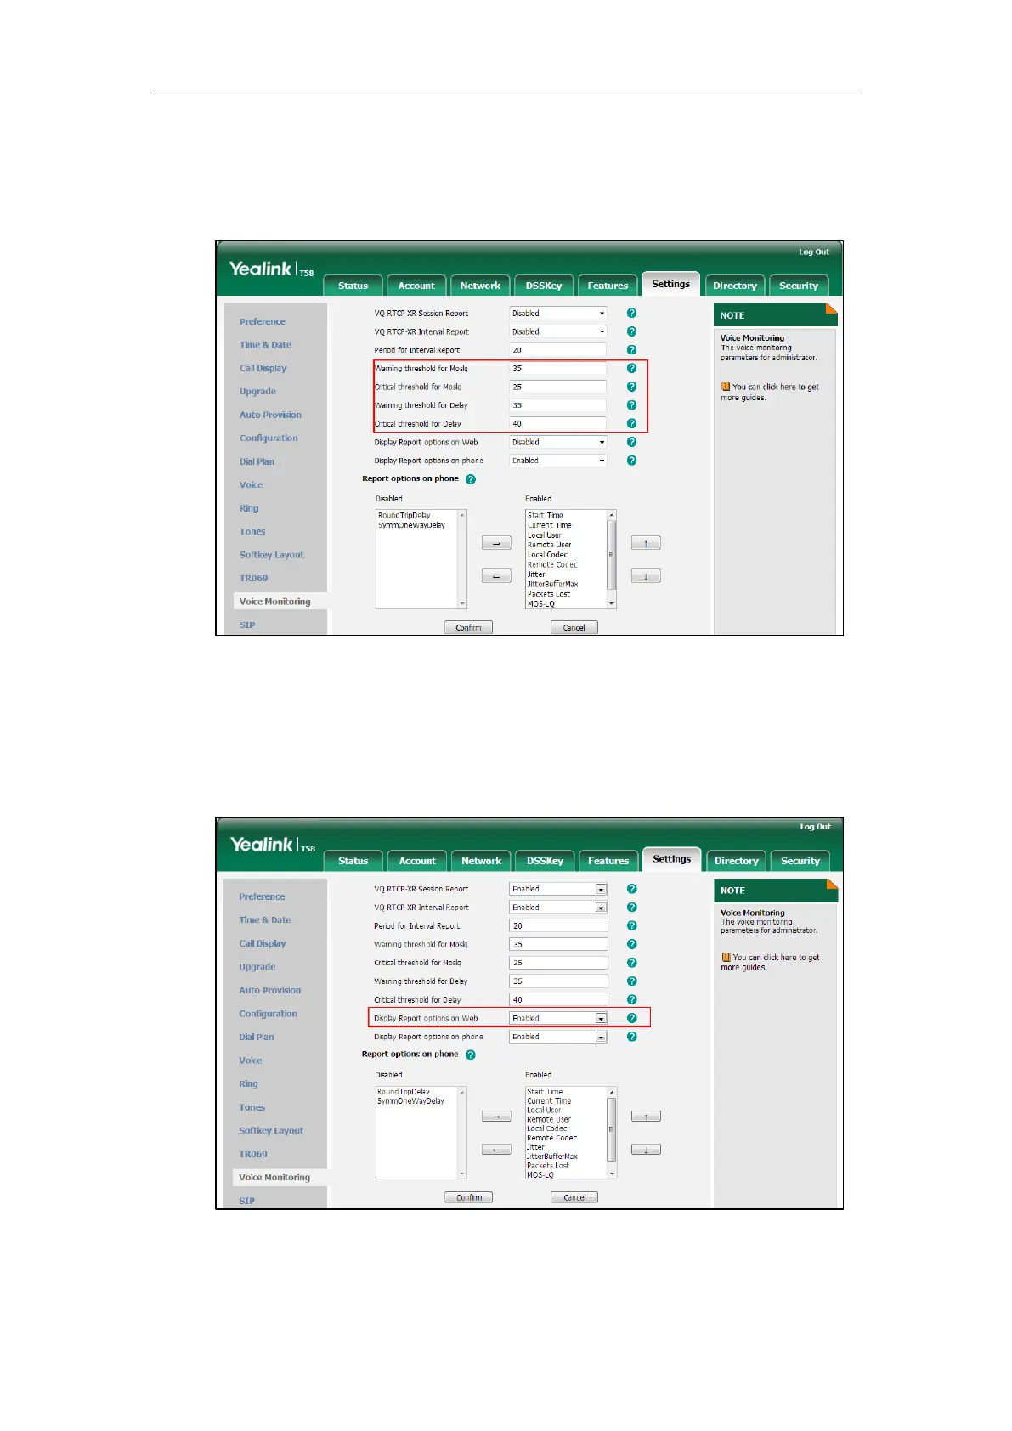The image size is (1012, 1431).
Task: Open VQ RTCP-XR Interval Report dropdown showing Enabled
Action: (558, 908)
